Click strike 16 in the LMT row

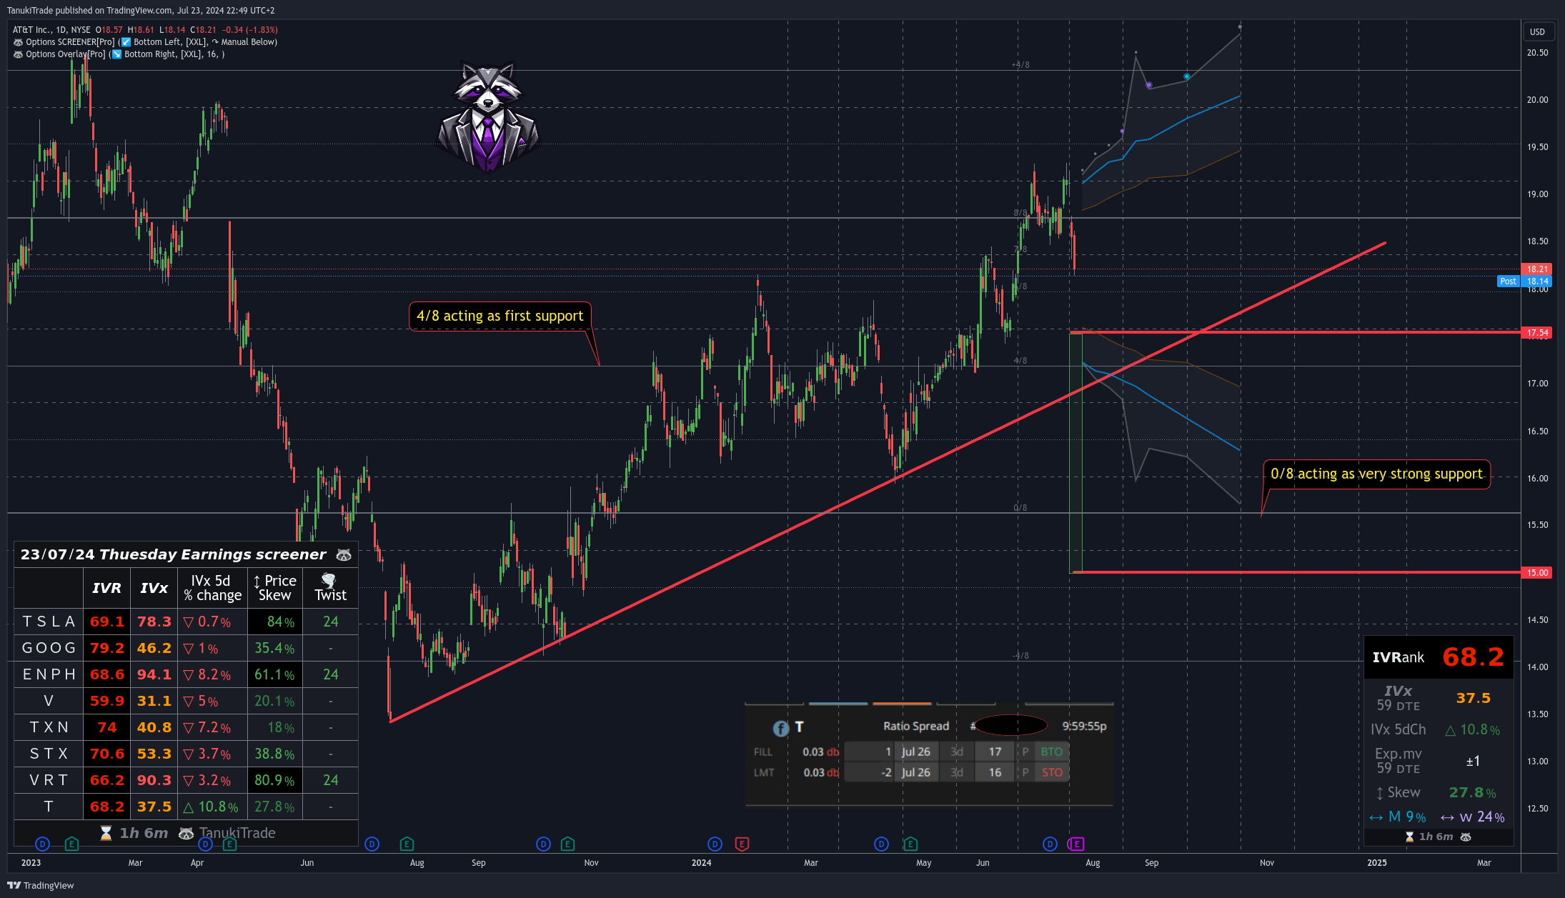click(995, 772)
